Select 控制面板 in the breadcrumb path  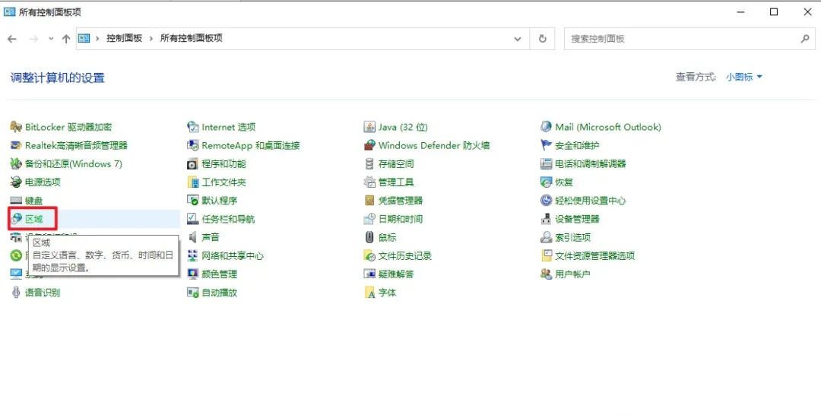coord(124,38)
